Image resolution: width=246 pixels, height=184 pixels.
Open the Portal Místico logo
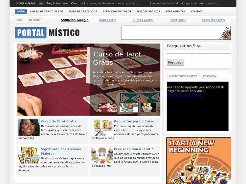(47, 33)
